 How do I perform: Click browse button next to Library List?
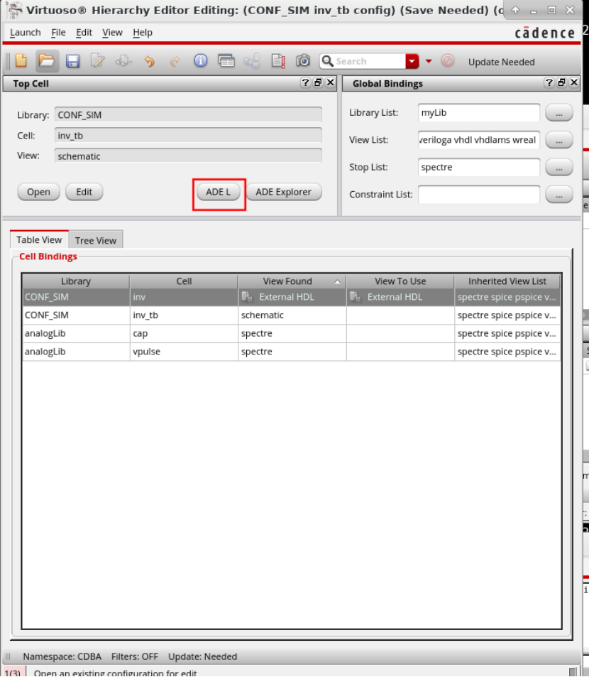(558, 113)
